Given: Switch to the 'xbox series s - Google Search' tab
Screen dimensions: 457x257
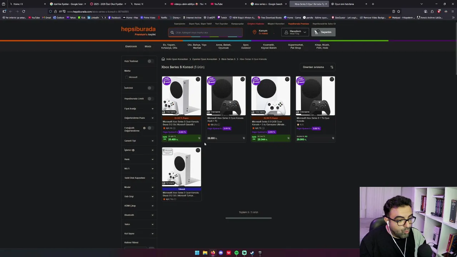Looking at the screenshot, I should 268,4.
